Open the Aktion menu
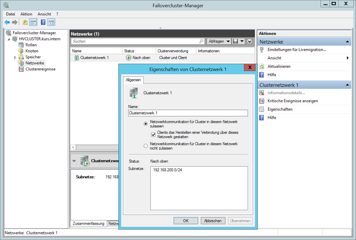 (x=26, y=14)
